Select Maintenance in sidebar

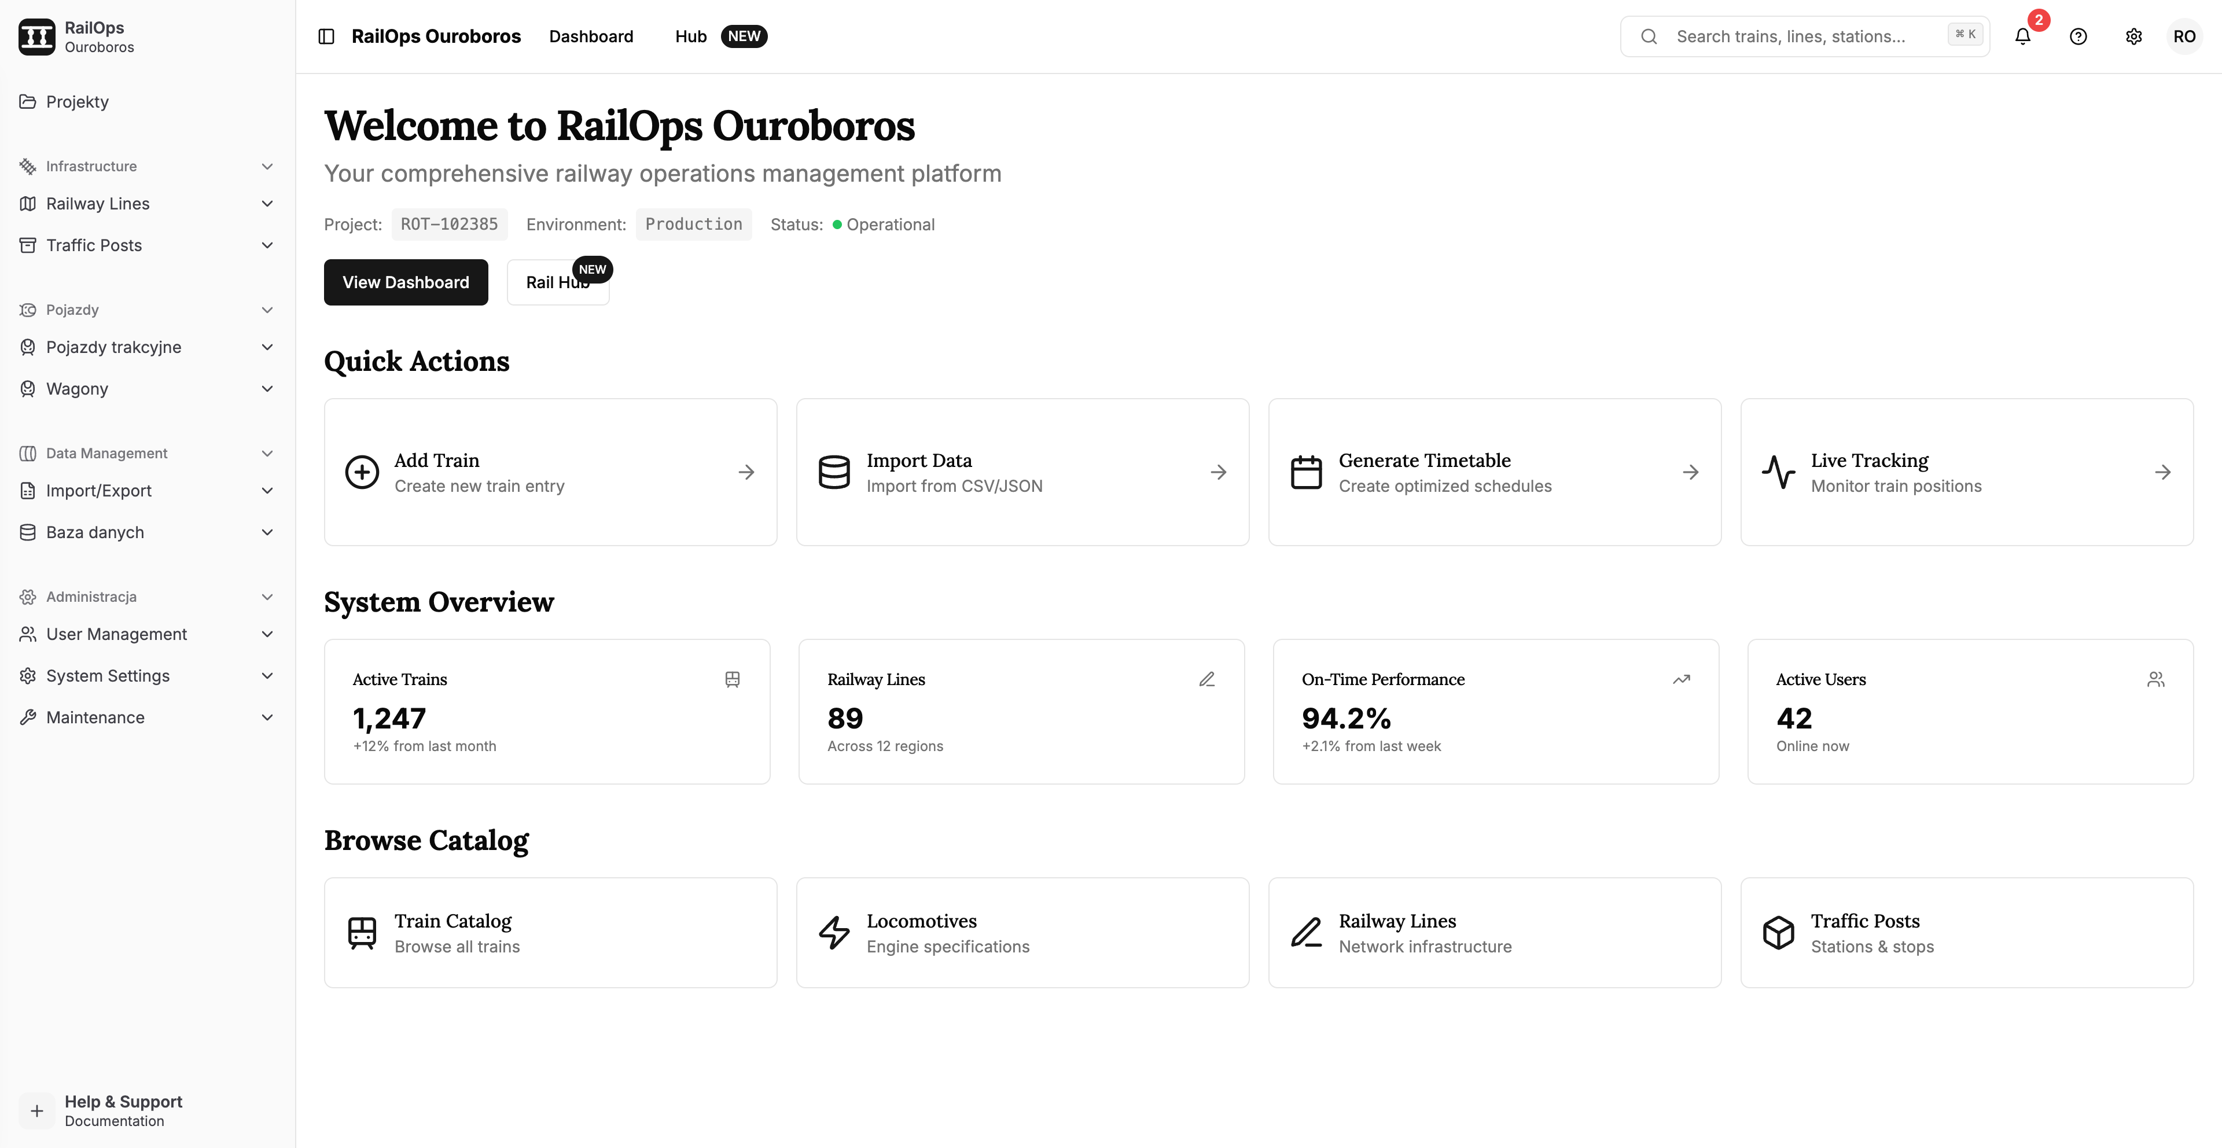pos(146,717)
